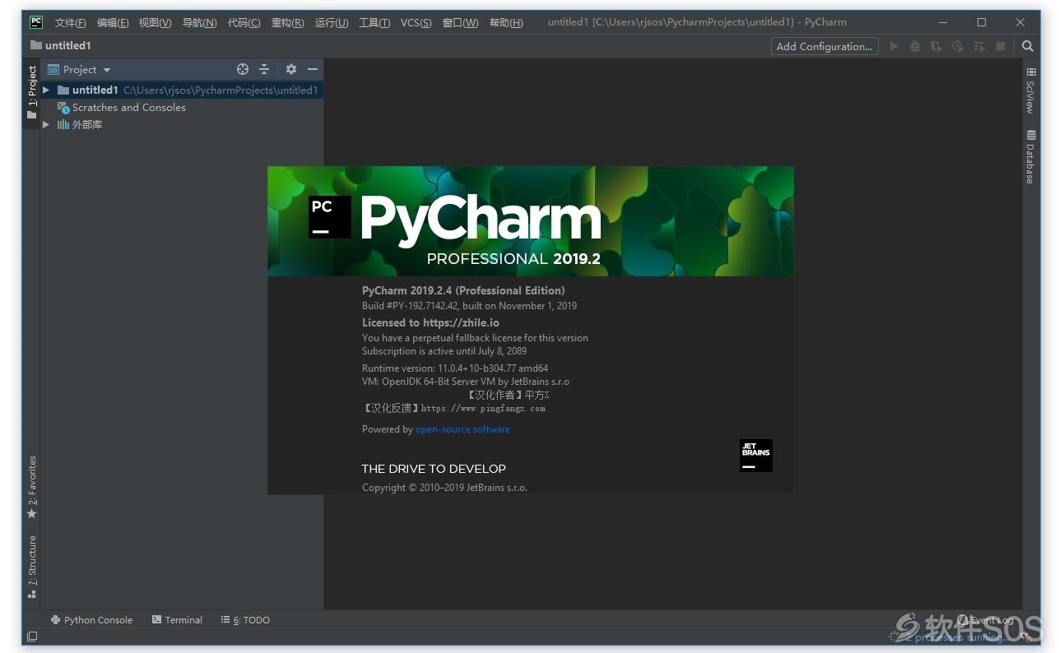The height and width of the screenshot is (653, 1059).
Task: Toggle the 2: Favorites tool window tab
Action: pyautogui.click(x=32, y=487)
